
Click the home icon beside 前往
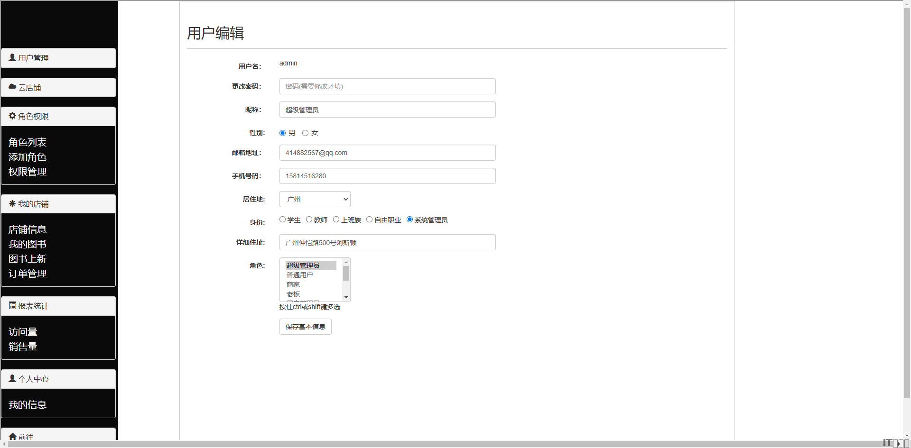tap(12, 436)
